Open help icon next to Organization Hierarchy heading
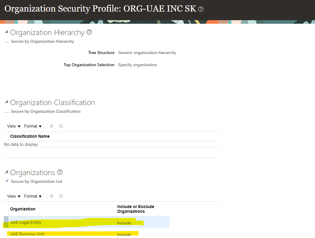Viewport: 315px width, 238px height. click(89, 32)
